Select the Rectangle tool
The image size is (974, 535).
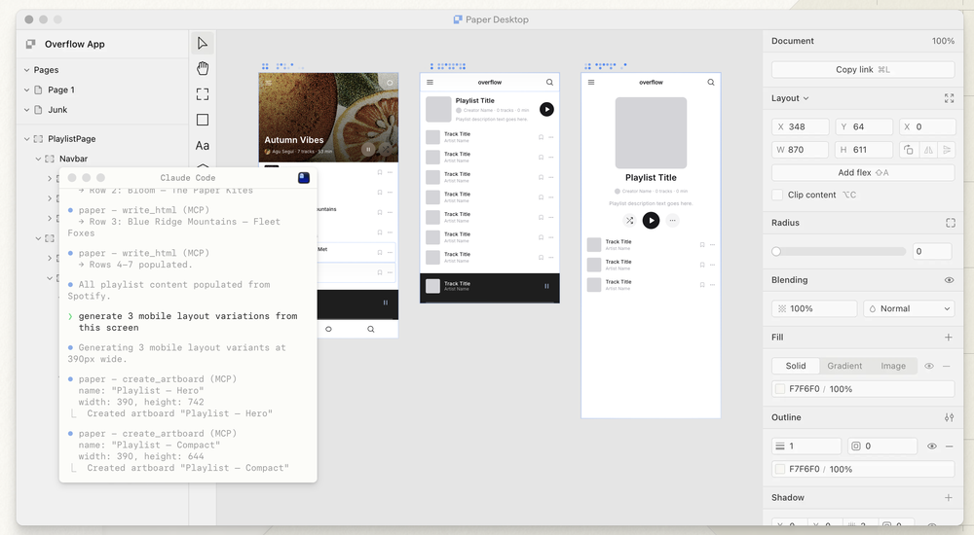click(x=203, y=120)
